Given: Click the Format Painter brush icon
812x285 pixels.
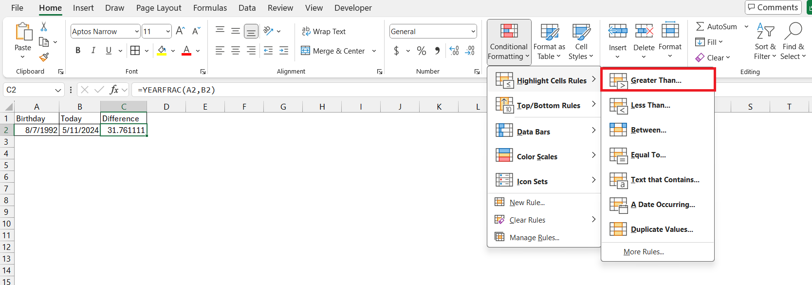Looking at the screenshot, I should point(44,57).
